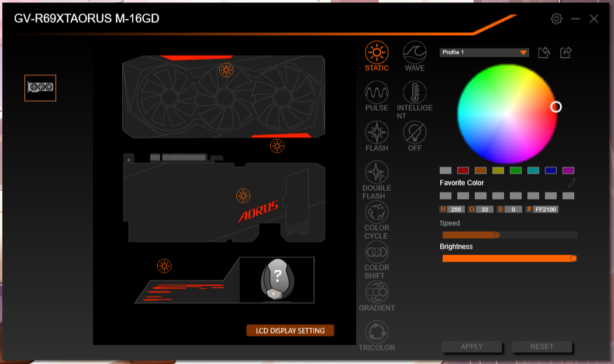Click the G value field showing 33
Viewport: 614px width, 364px height.
point(485,210)
